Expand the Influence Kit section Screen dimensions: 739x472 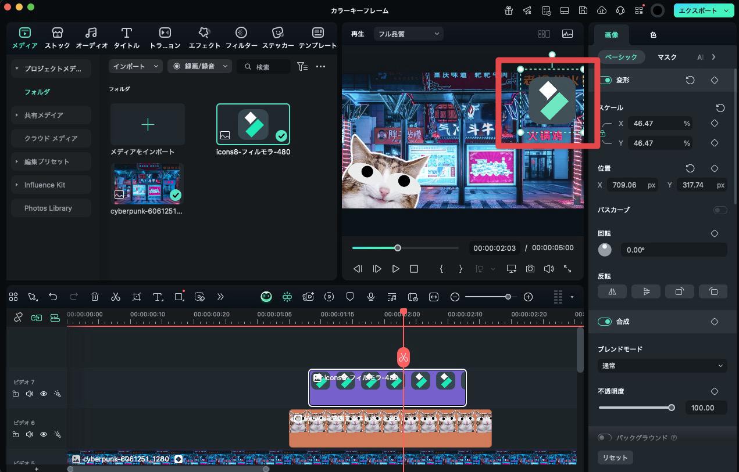click(x=17, y=185)
